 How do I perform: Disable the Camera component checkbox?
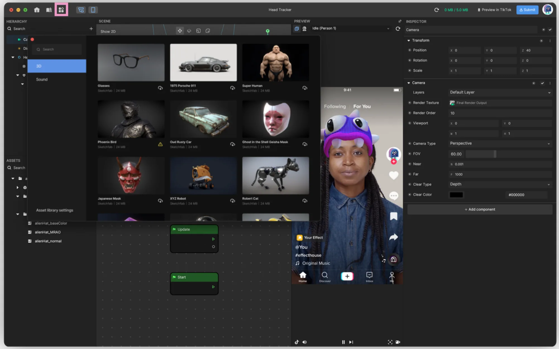pyautogui.click(x=542, y=83)
